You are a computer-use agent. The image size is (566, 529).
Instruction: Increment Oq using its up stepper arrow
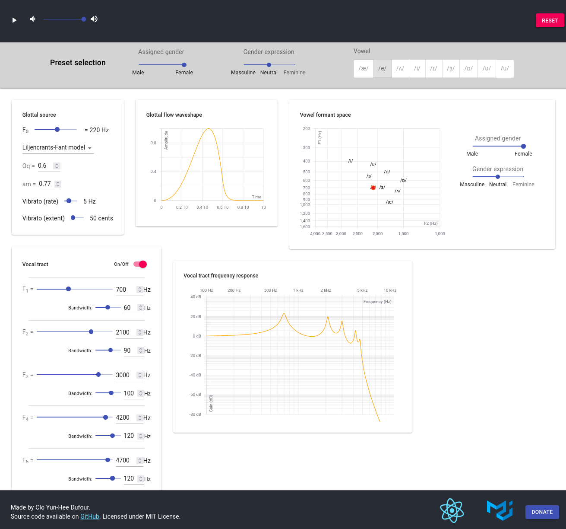point(57,164)
